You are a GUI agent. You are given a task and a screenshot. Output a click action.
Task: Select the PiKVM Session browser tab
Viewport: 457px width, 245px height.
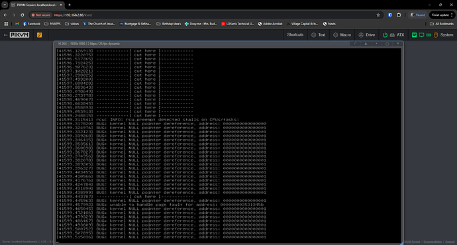[x=37, y=5]
